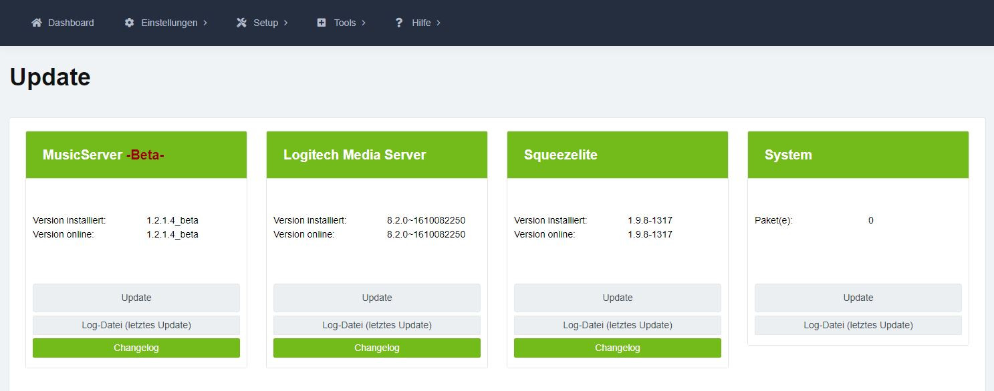Click the Dashboard home icon

[x=37, y=23]
